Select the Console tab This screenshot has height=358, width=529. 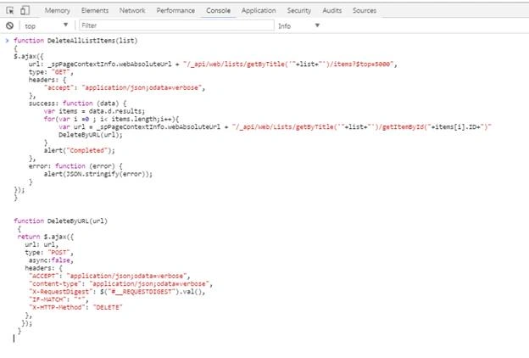218,10
